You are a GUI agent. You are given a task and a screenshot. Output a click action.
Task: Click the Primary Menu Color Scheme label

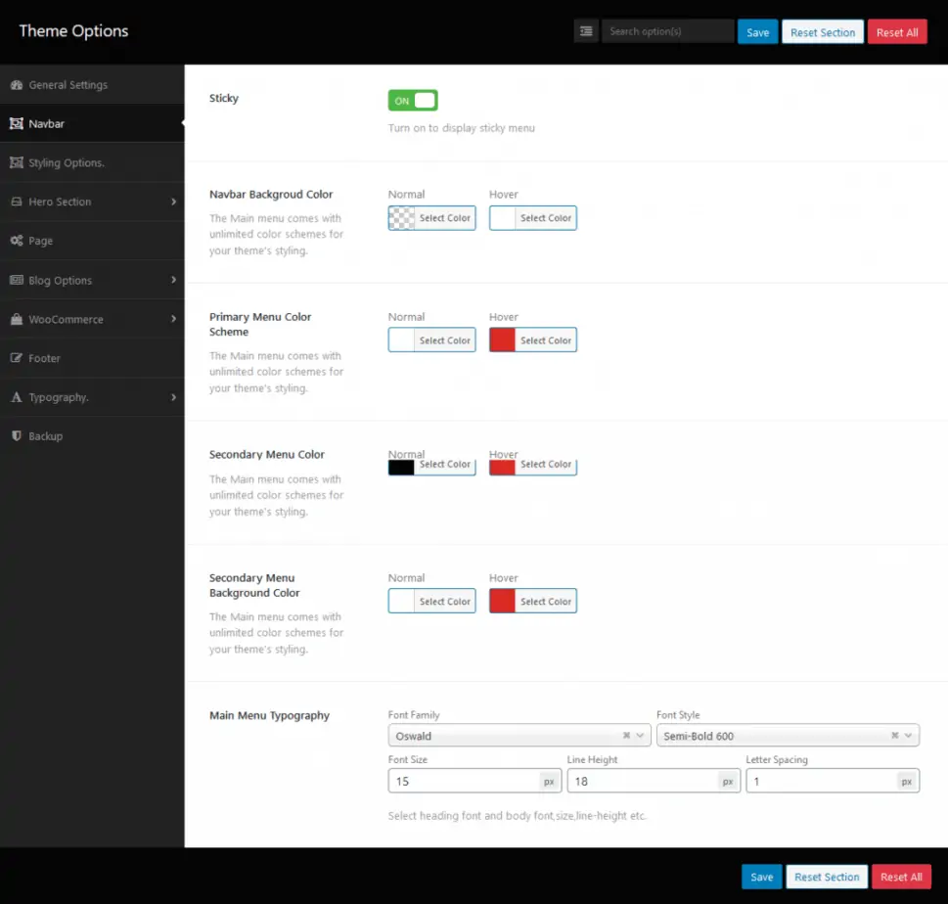260,324
